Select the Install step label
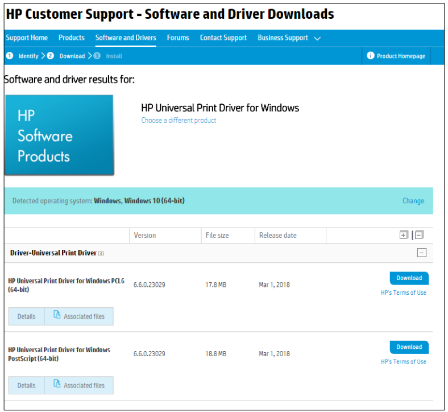 114,56
